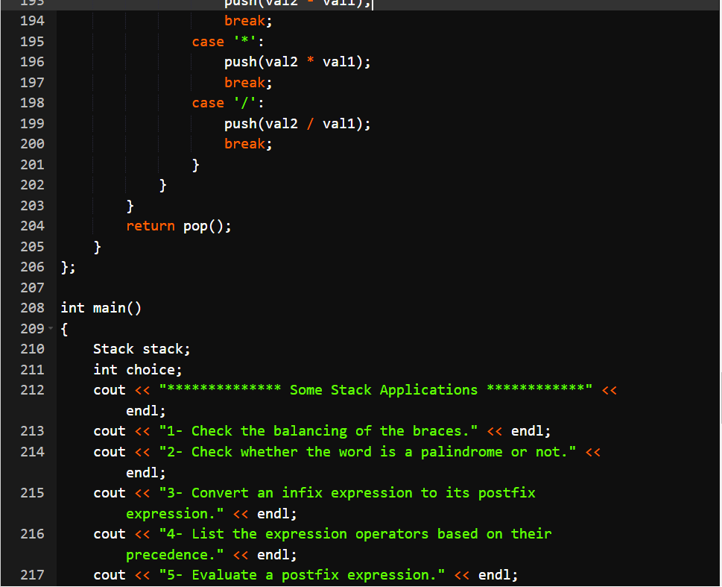
Task: Click the opening brace on line 209
Action: pos(63,328)
